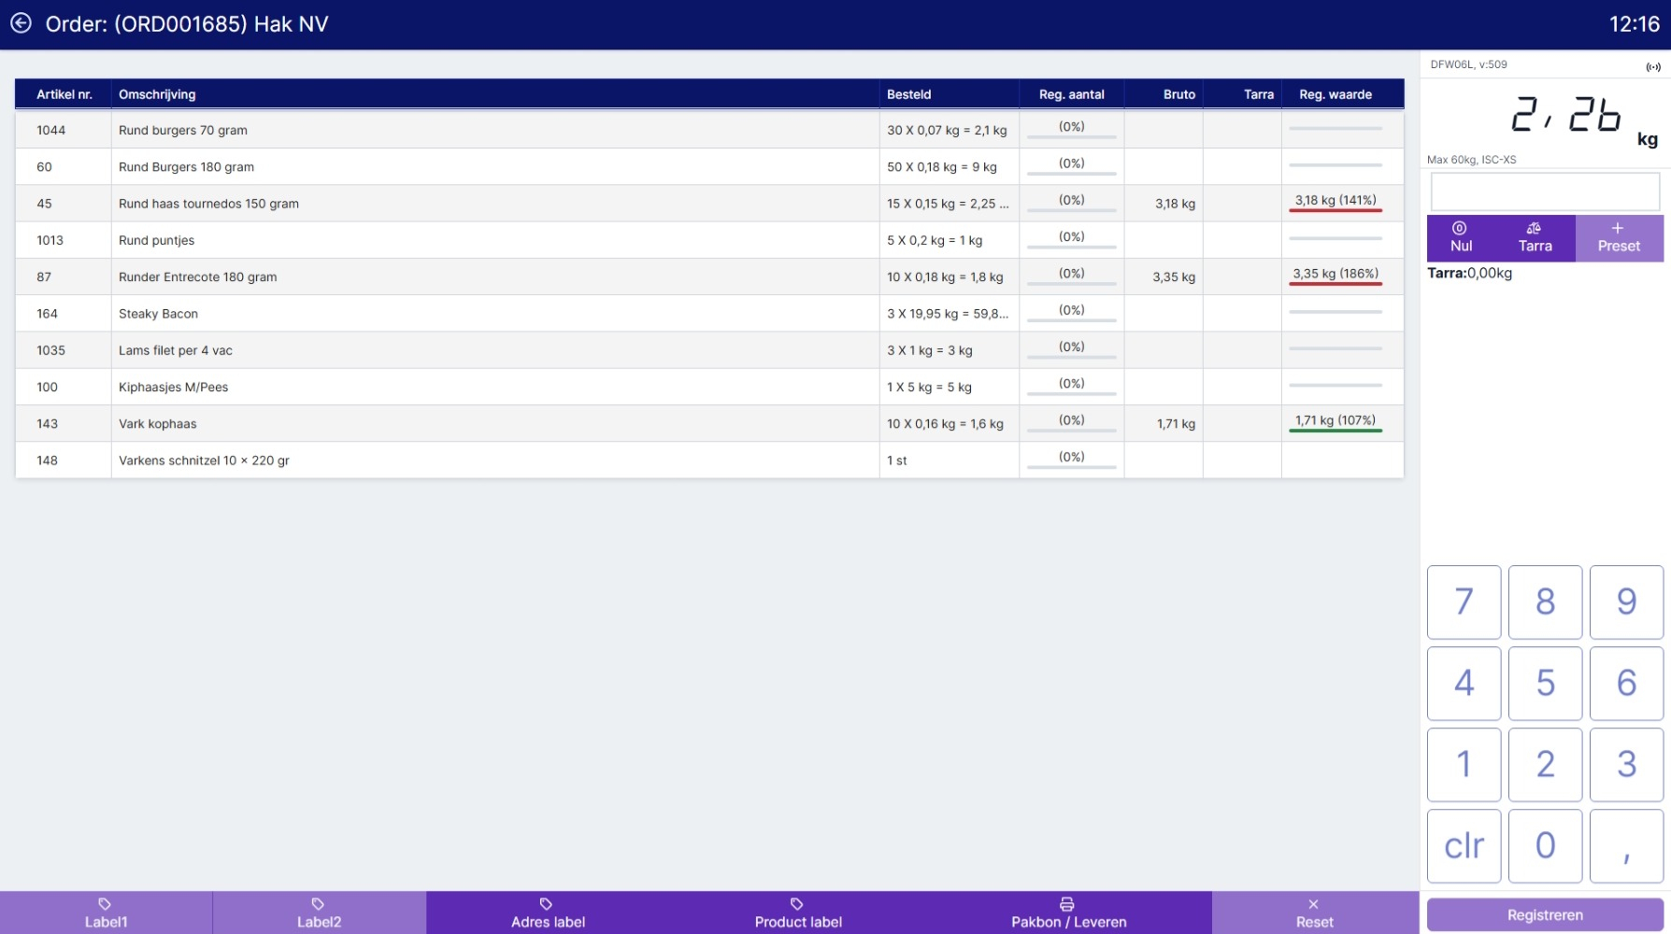Image resolution: width=1671 pixels, height=934 pixels.
Task: Sort by Omschrijving column header
Action: tap(157, 94)
